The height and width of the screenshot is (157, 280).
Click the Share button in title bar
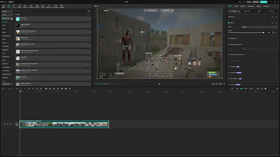(x=256, y=2)
